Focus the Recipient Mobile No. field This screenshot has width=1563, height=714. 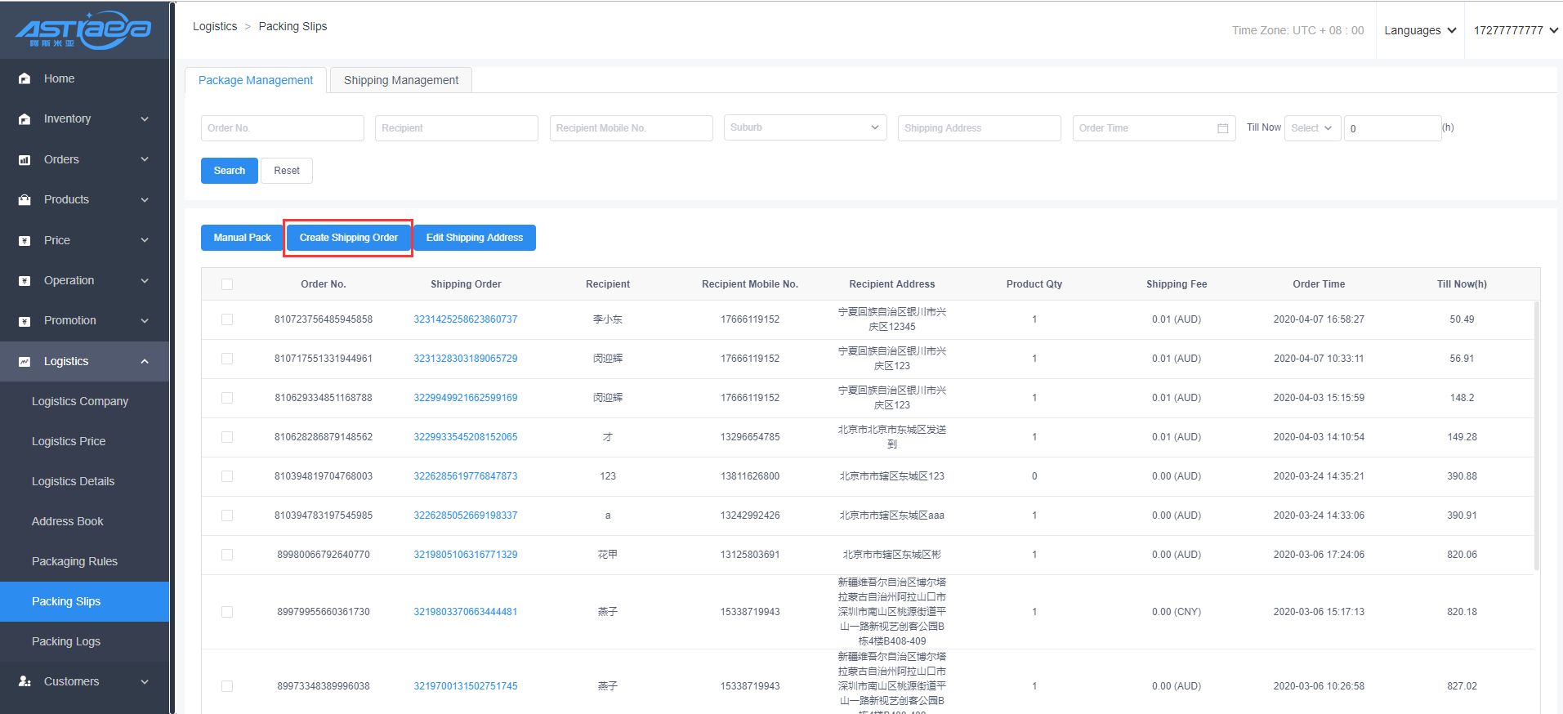[631, 128]
